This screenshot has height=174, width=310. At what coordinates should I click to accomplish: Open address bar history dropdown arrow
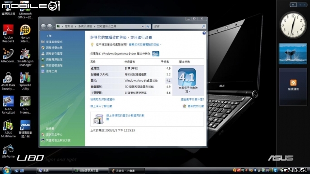point(143,27)
